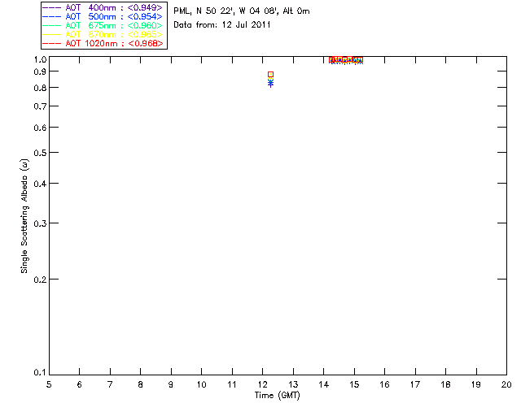Click the 'Time (GMT)' x-axis title
The image size is (521, 416).
coord(277,396)
